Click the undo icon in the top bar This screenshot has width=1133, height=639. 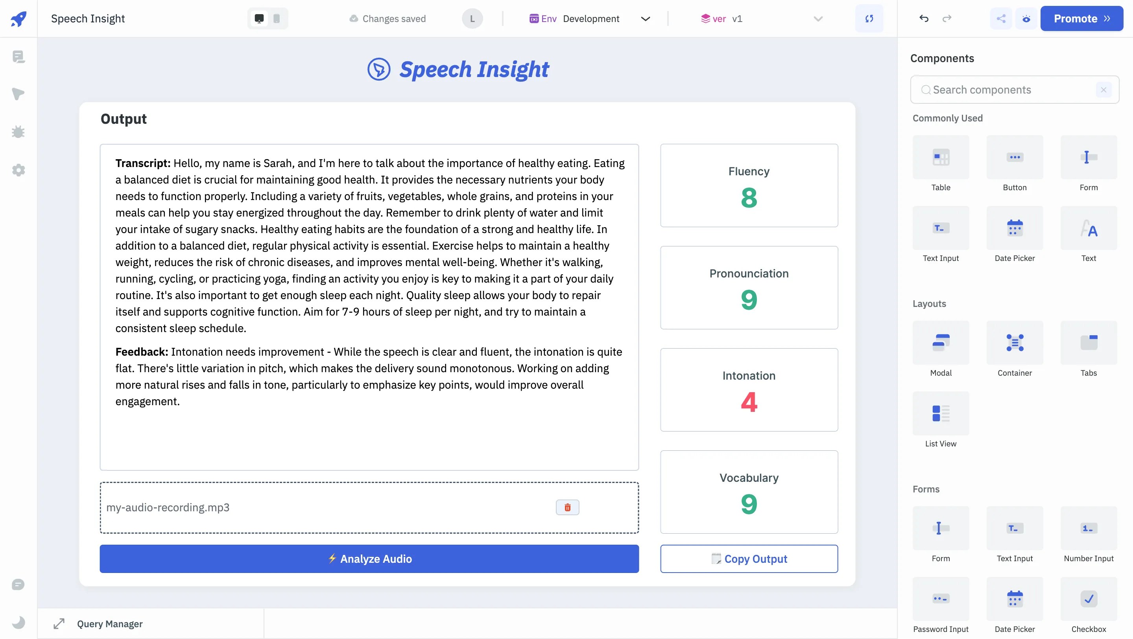924,18
